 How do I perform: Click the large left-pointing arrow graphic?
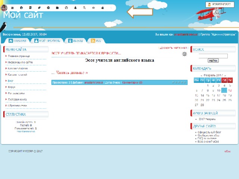(140, 12)
